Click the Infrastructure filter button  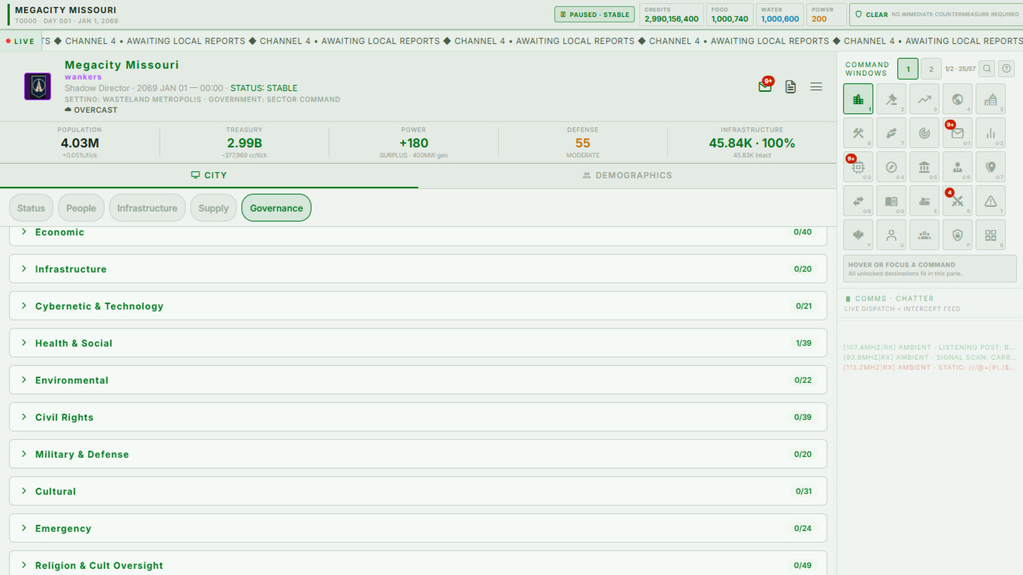[x=147, y=208]
